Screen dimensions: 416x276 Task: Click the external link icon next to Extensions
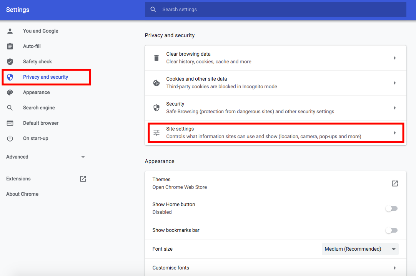point(83,179)
